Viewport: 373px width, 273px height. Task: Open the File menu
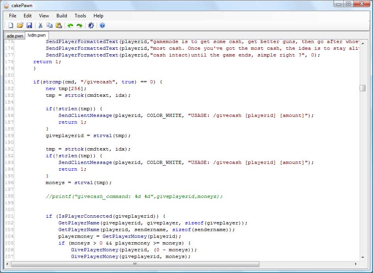13,16
